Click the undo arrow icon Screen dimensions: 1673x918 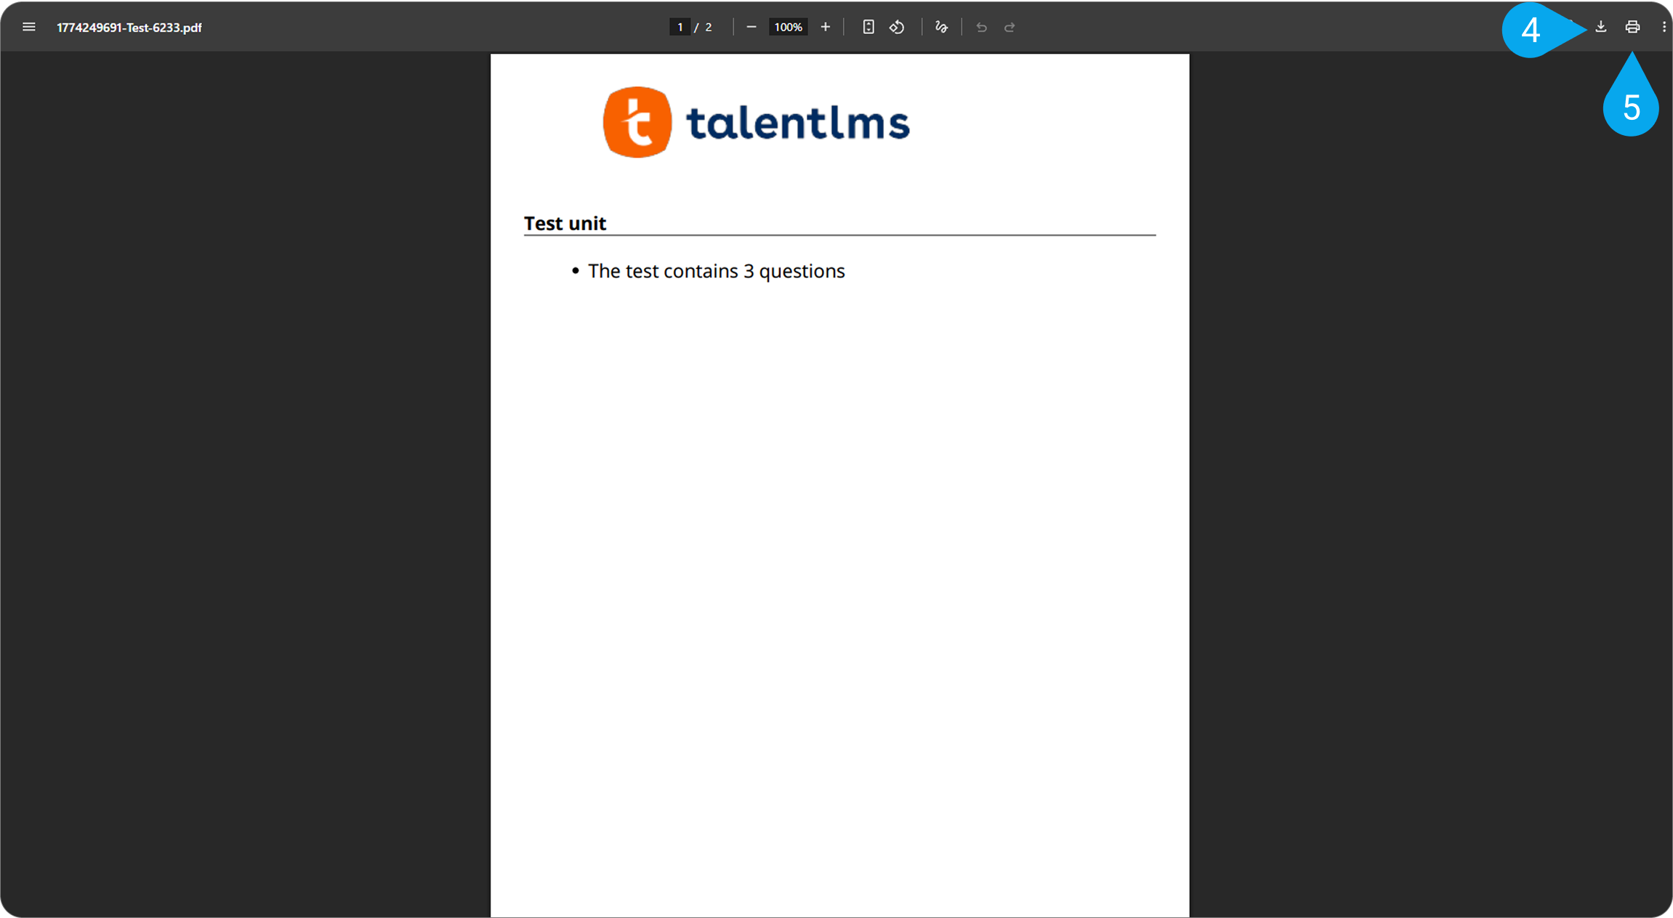pos(981,27)
